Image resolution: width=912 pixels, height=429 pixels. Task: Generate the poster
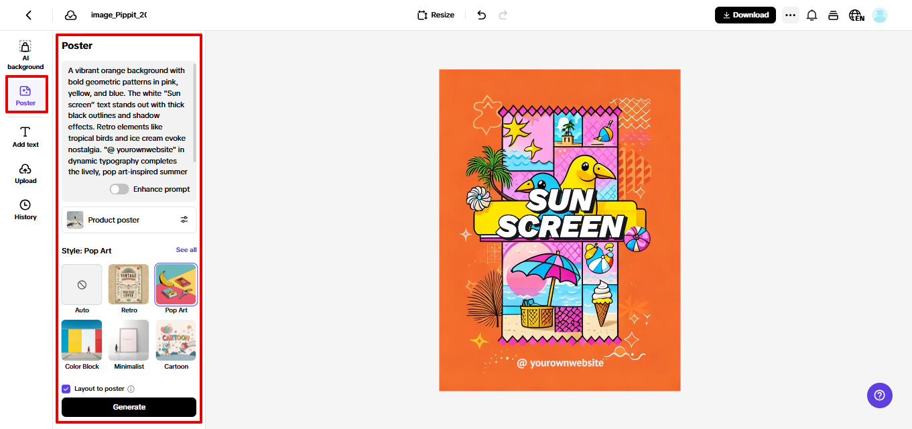[129, 407]
